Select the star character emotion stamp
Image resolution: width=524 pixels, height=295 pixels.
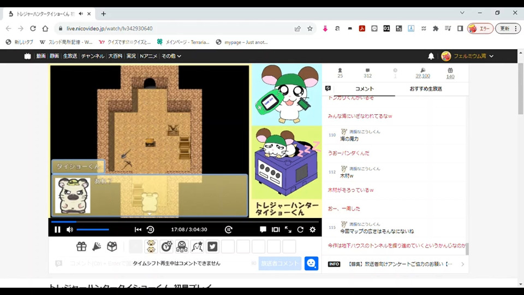(x=197, y=246)
